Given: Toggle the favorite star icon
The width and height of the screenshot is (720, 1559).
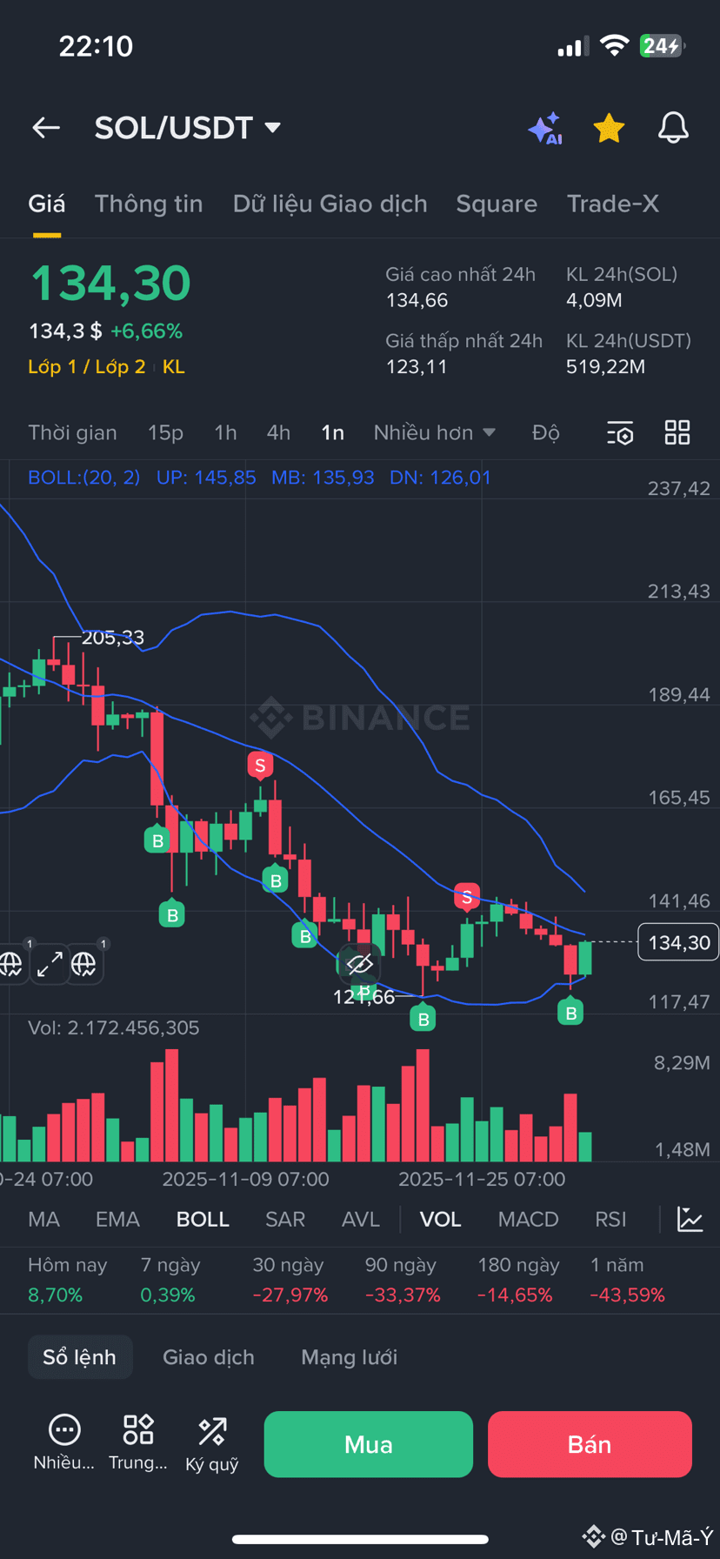Looking at the screenshot, I should coord(609,128).
